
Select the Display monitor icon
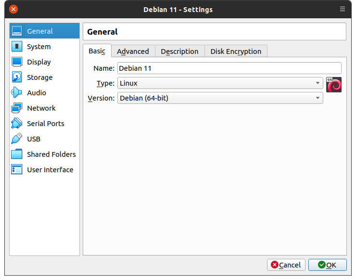tap(17, 62)
